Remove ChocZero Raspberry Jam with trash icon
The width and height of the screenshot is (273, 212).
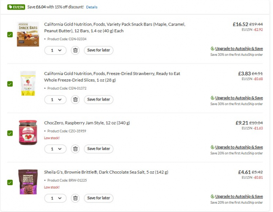[x=75, y=149]
